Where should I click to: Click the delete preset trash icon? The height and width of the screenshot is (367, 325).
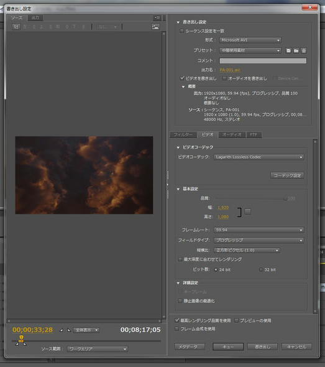[x=303, y=50]
